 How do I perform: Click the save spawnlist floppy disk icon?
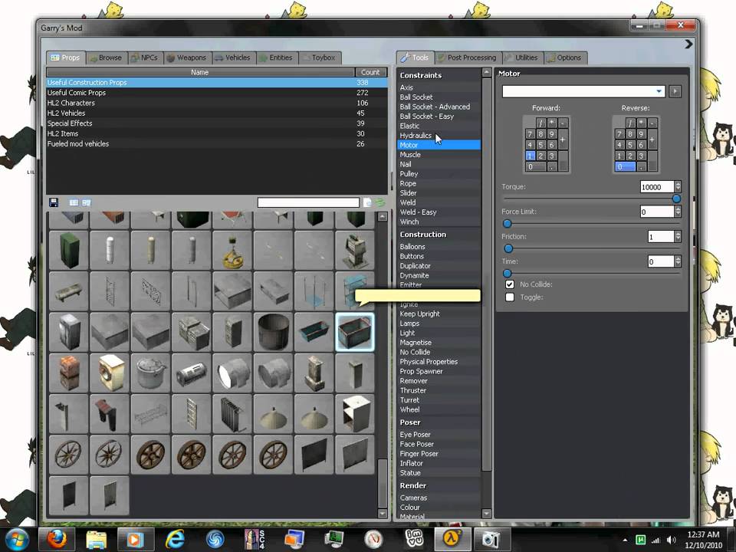tap(54, 202)
